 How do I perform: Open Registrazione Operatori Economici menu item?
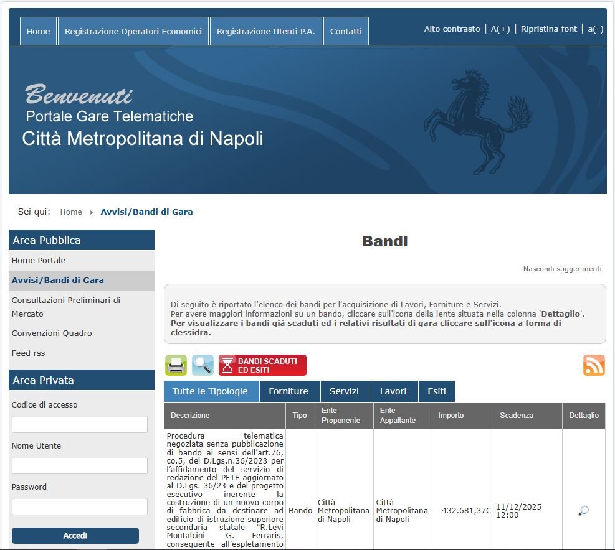[133, 31]
